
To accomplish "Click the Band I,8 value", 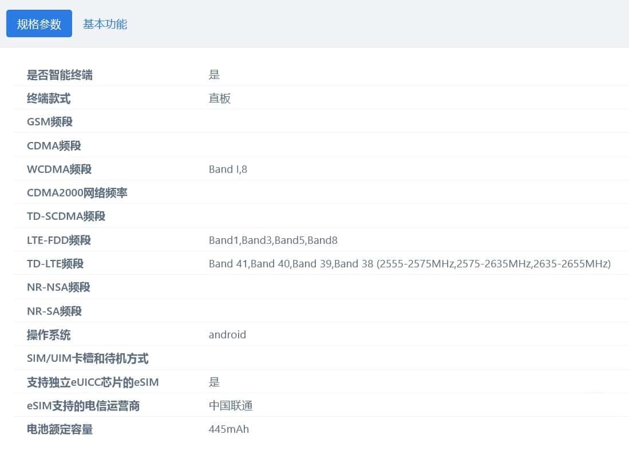I will [228, 169].
